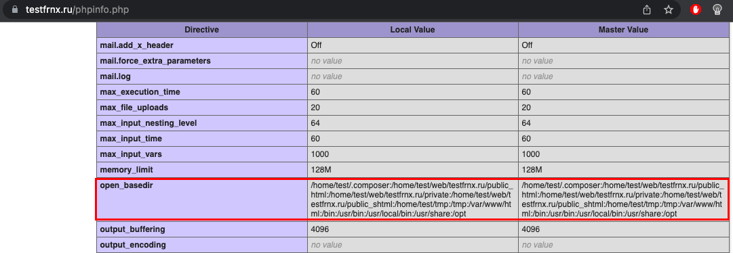Click master value 4096 of output_buffering

[x=530, y=229]
